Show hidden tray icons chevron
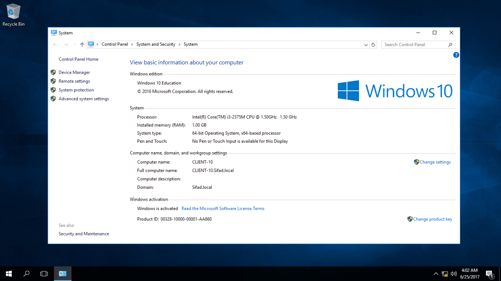501x281 pixels. tap(436, 274)
